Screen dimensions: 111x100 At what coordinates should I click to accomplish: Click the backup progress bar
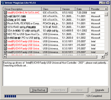click(x=44, y=96)
